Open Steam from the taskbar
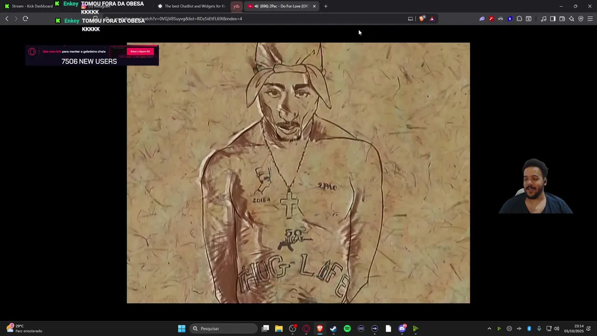The height and width of the screenshot is (336, 597). pos(333,329)
